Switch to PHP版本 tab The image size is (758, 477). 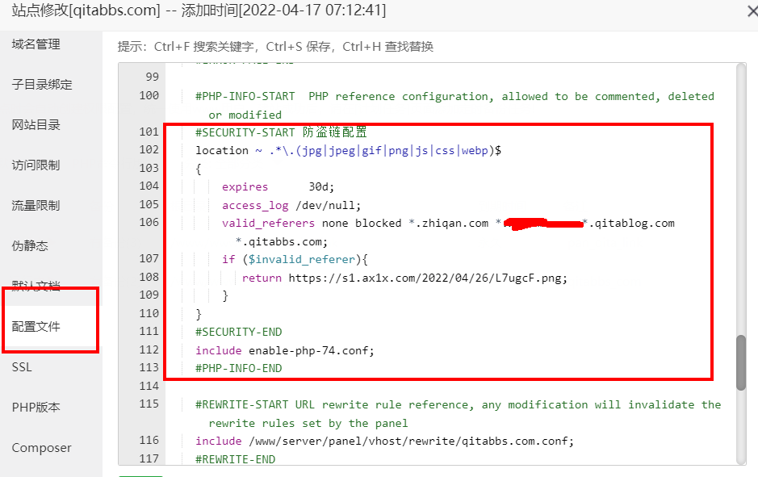tap(36, 408)
